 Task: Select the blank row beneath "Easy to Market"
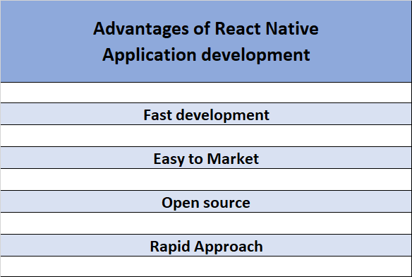point(206,179)
